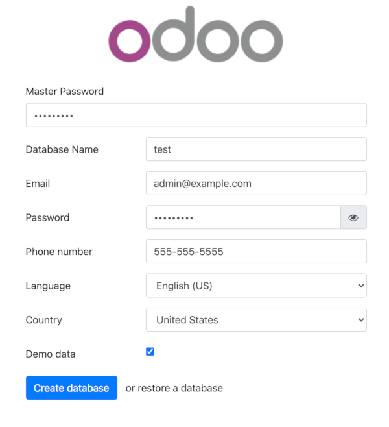Click the Email label text
The height and width of the screenshot is (427, 389).
pos(38,184)
